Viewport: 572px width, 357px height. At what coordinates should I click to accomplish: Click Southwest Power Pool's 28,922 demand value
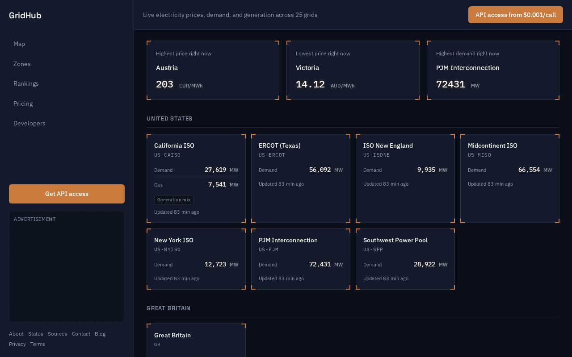click(x=425, y=265)
